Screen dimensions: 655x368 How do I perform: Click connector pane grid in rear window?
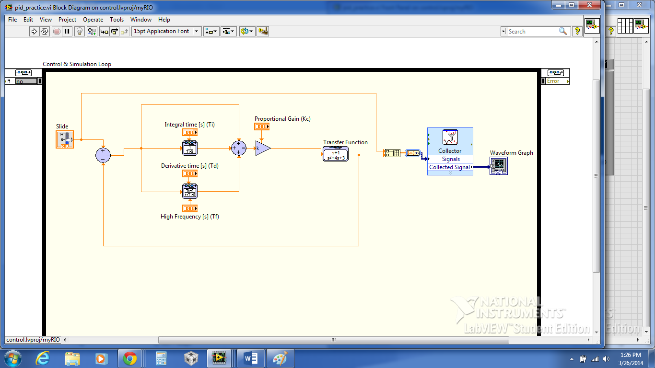coord(625,25)
